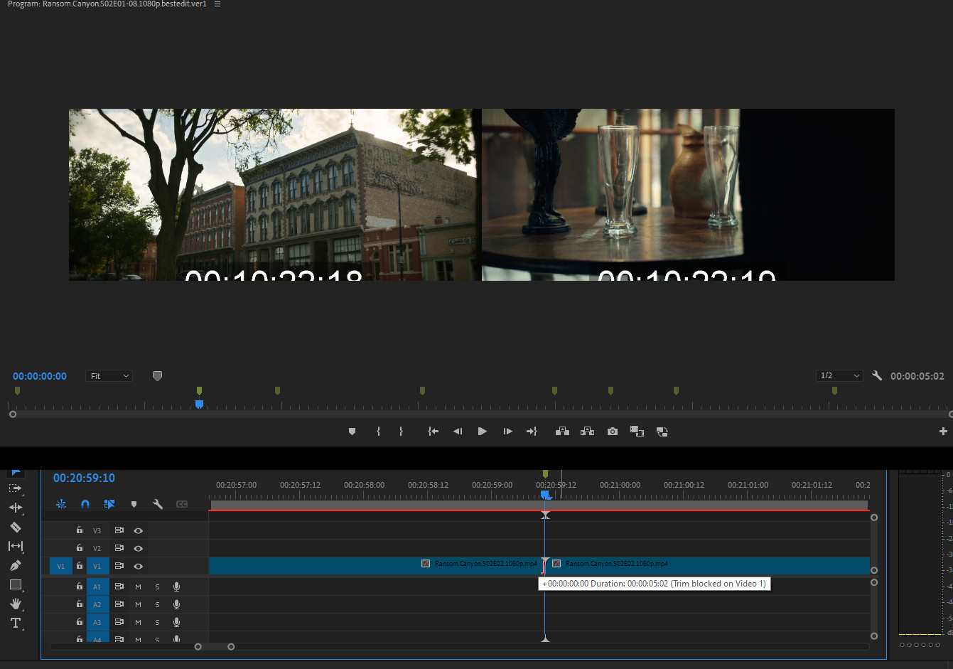Select the Slip tool
Viewport: 953px width, 669px height.
(15, 546)
